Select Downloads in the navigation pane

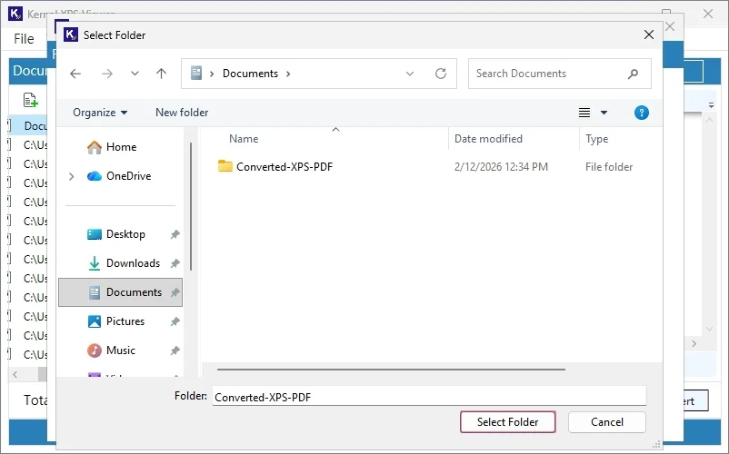click(133, 263)
